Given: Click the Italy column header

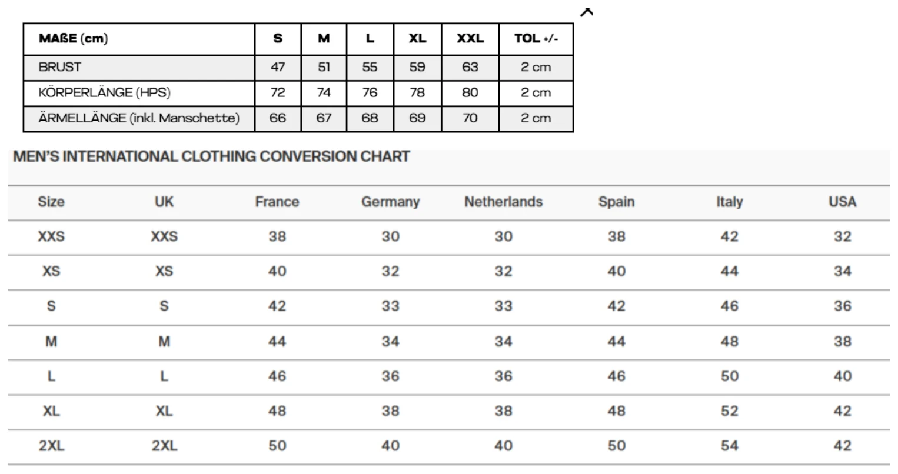Looking at the screenshot, I should tap(729, 202).
